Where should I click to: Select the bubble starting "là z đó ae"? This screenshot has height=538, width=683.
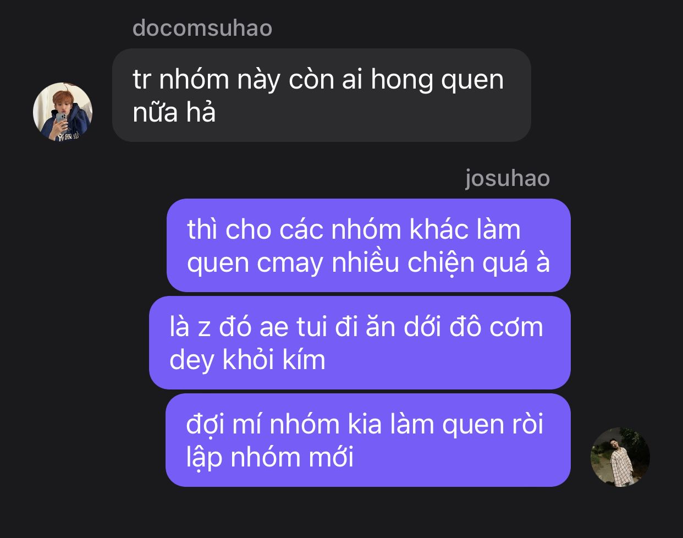click(360, 343)
